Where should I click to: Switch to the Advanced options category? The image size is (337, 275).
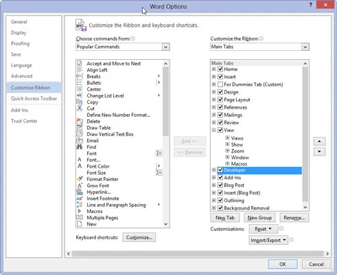(x=22, y=76)
